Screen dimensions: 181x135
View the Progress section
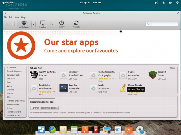[x=76, y=24]
